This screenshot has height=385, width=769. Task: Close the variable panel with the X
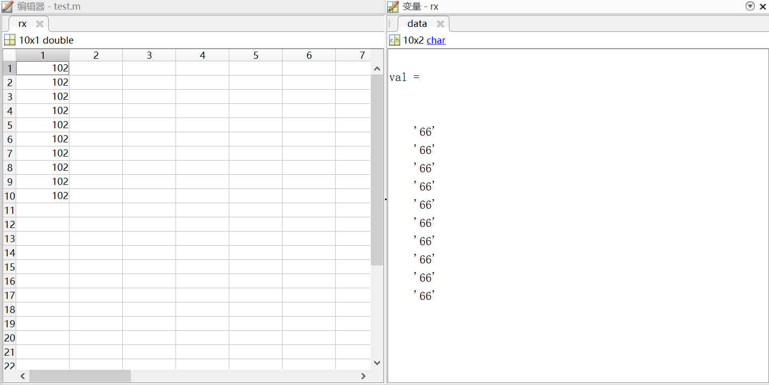[762, 7]
